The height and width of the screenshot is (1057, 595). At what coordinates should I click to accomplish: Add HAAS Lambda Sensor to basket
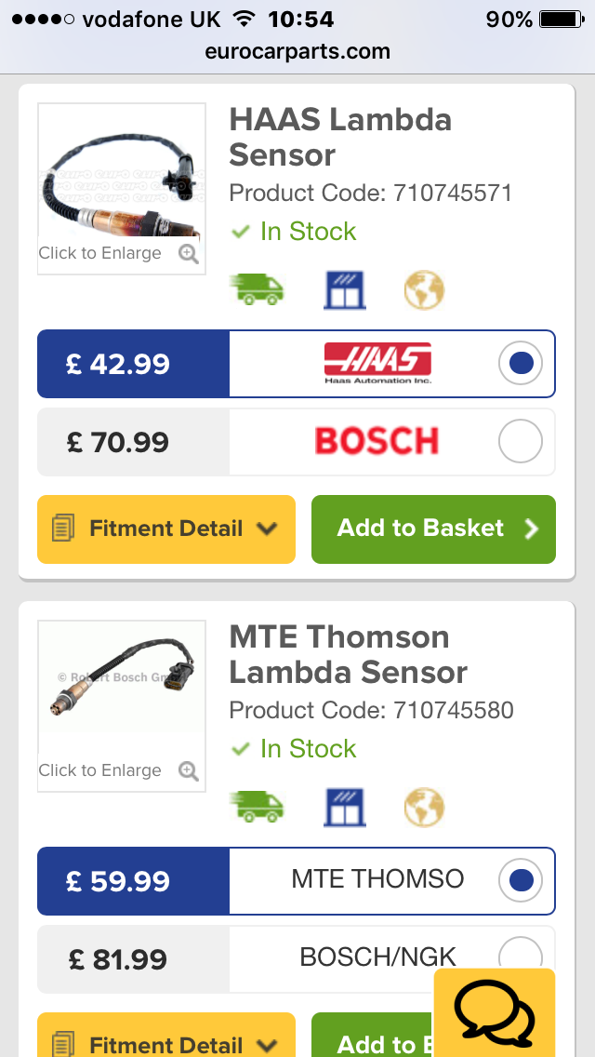pyautogui.click(x=433, y=529)
